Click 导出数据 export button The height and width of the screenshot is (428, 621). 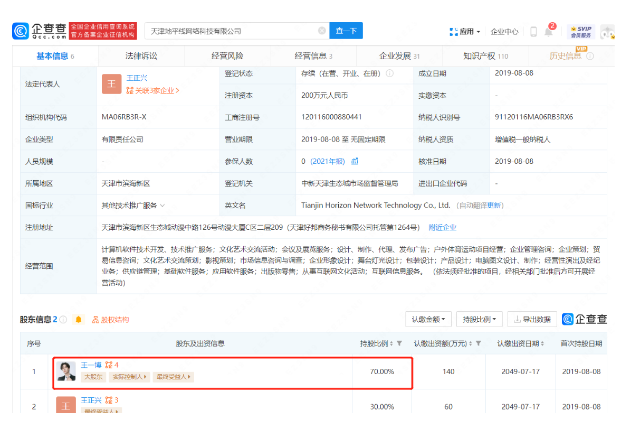532,319
